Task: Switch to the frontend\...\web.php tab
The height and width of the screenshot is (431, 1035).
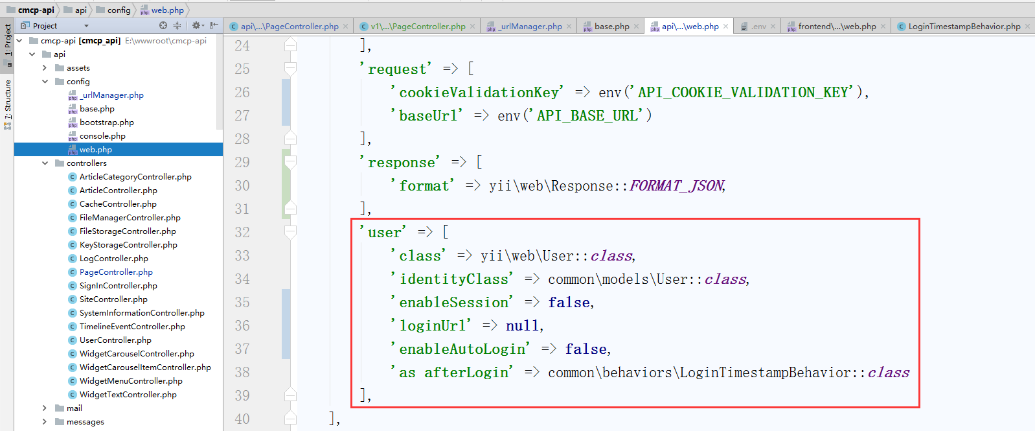Action: pyautogui.click(x=837, y=27)
